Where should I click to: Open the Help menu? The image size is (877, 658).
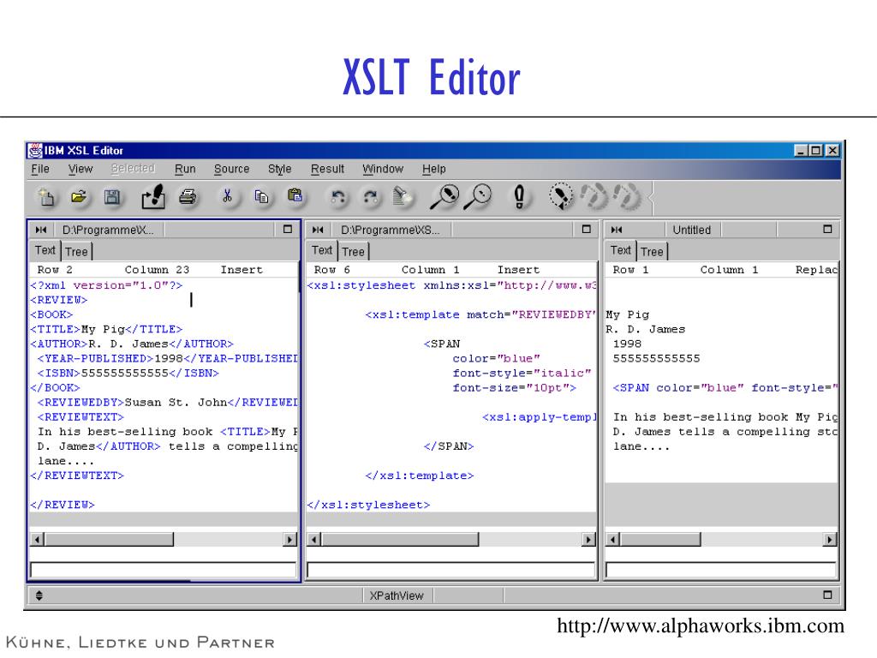tap(434, 169)
